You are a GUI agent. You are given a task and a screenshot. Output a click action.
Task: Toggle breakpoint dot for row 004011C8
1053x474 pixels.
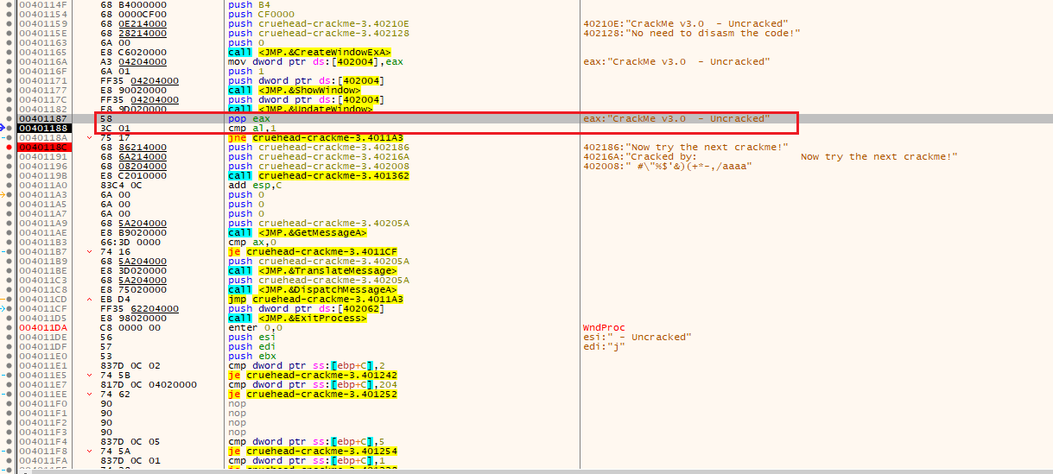10,289
